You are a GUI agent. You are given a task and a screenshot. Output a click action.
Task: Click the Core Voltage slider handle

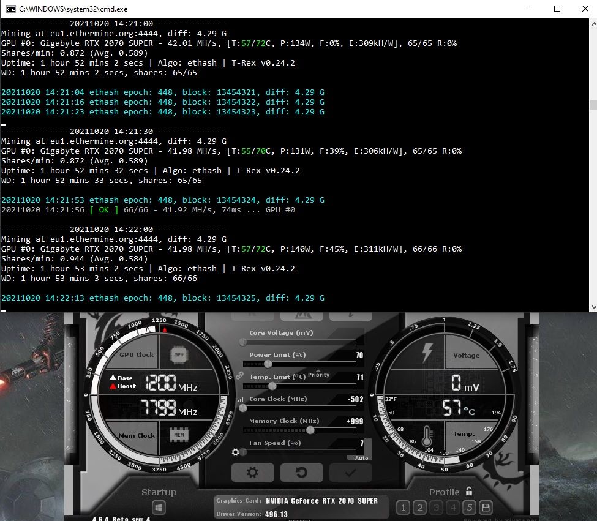click(243, 342)
